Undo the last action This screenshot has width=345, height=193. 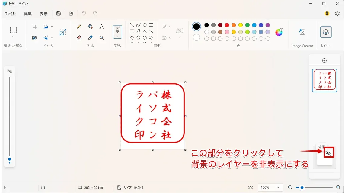(84, 14)
